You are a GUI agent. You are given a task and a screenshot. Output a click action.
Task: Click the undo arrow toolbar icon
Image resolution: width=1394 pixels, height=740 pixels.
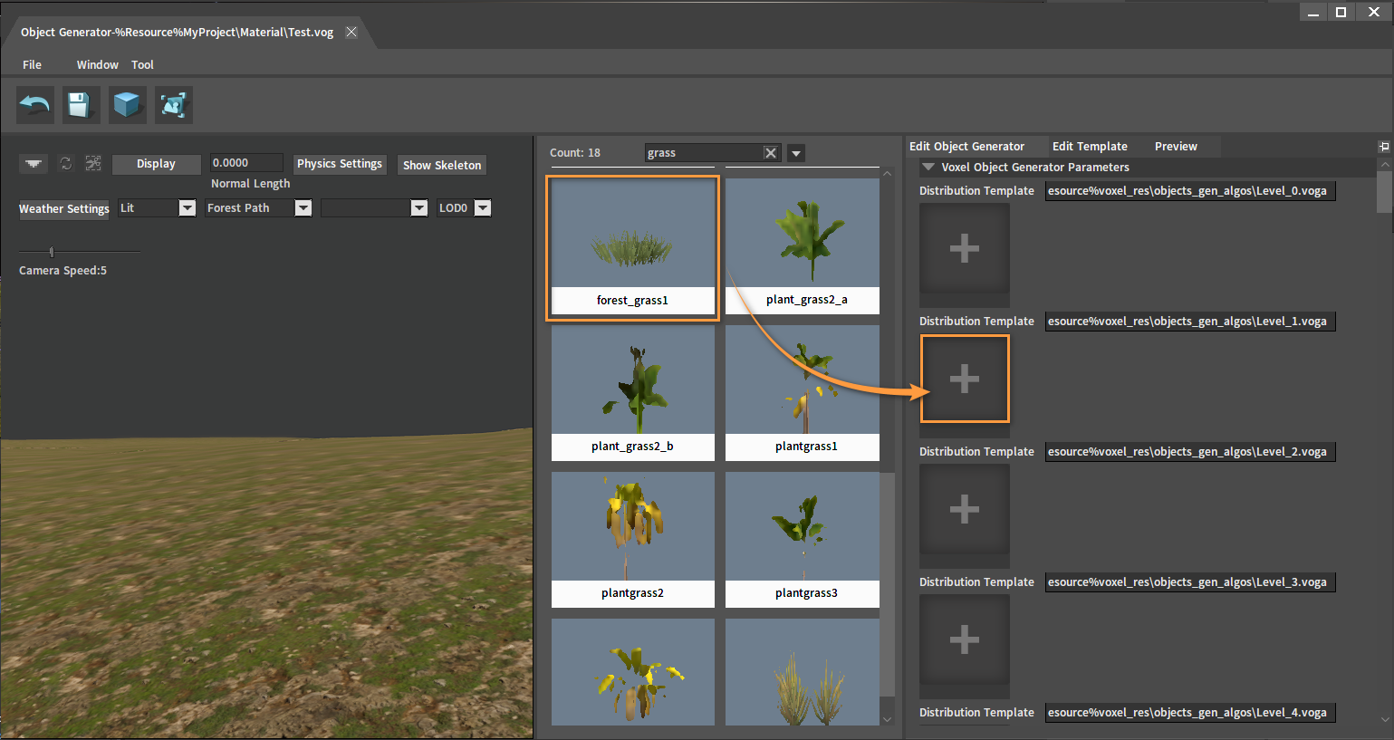pos(35,105)
